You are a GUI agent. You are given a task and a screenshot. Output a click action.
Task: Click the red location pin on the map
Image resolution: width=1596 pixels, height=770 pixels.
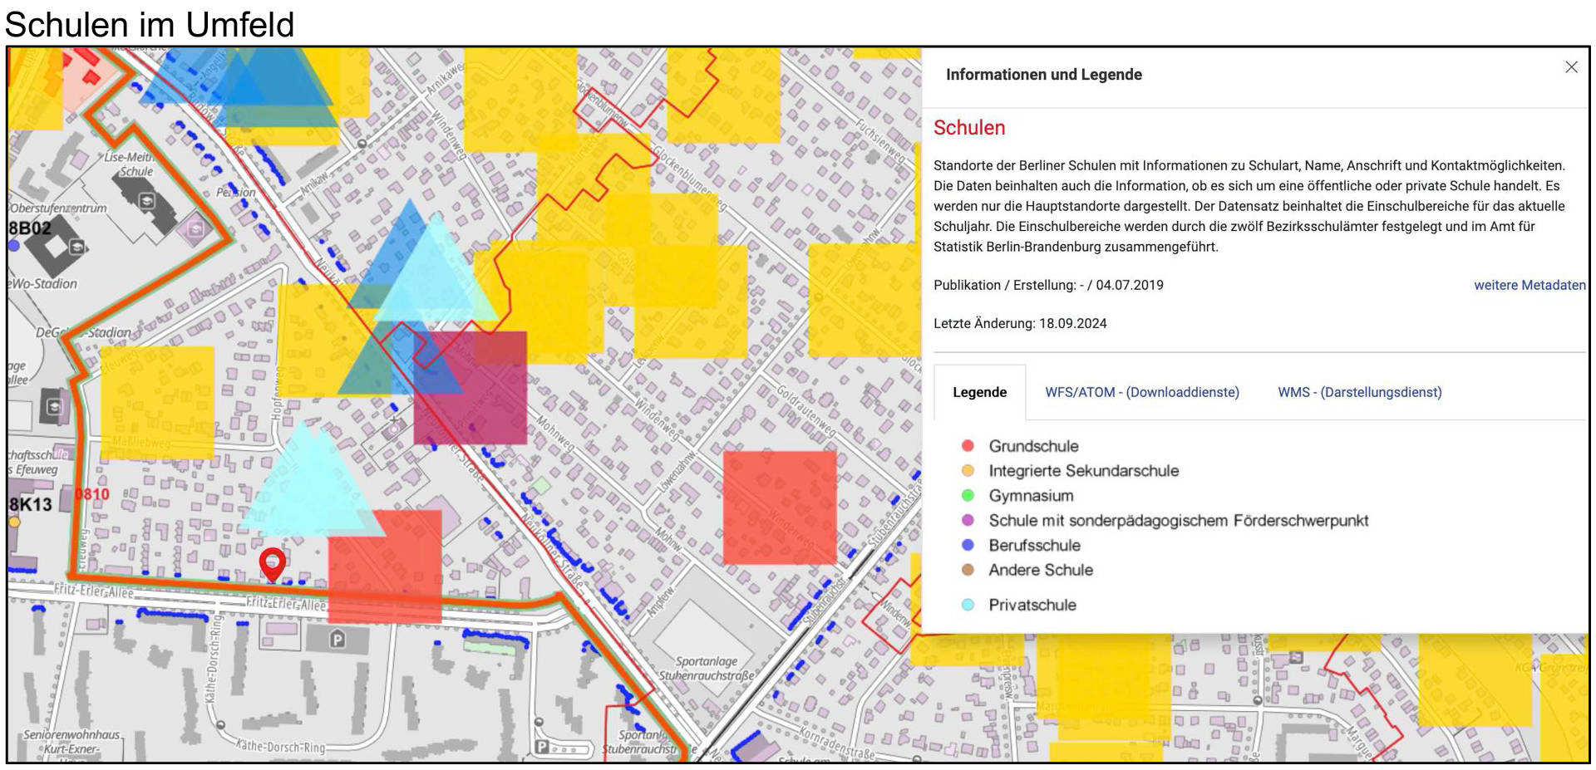pos(272,563)
